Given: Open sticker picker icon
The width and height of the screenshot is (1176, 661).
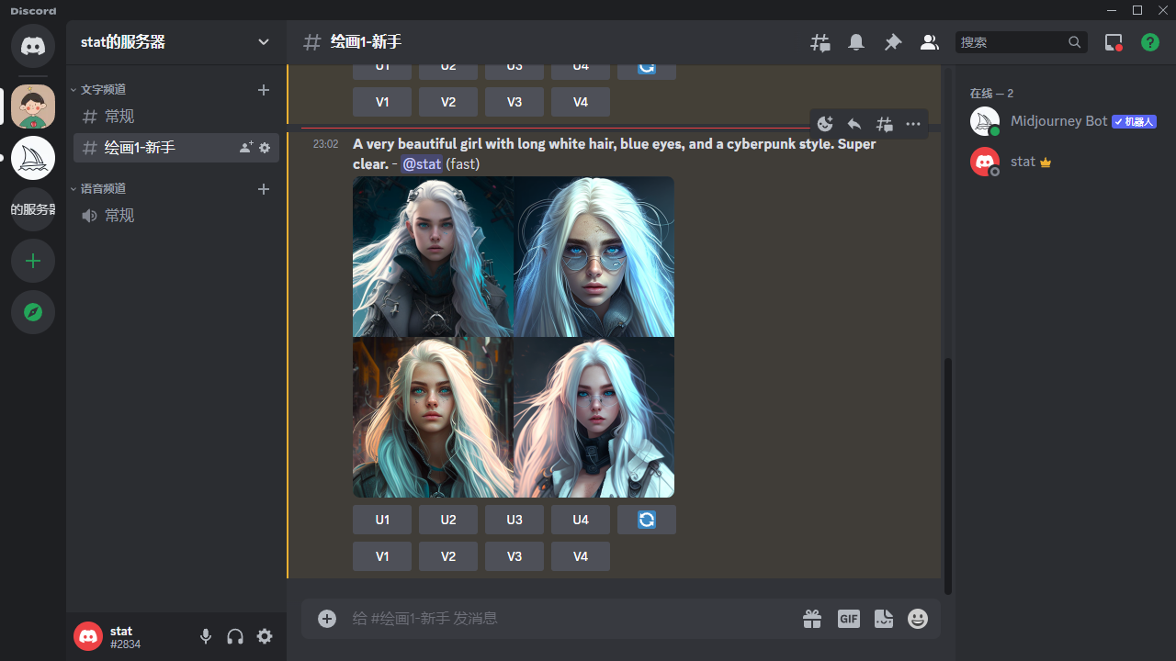Looking at the screenshot, I should coord(884,619).
